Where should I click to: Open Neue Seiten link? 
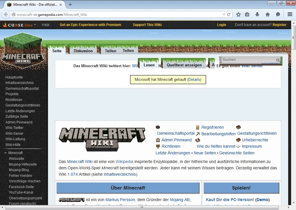tap(205, 153)
